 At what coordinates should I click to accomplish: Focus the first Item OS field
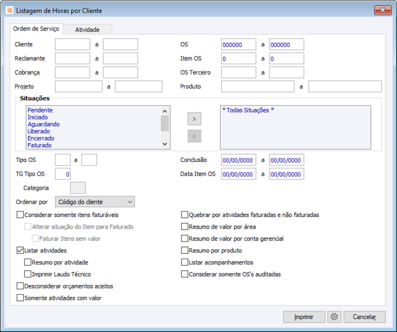[x=238, y=58]
